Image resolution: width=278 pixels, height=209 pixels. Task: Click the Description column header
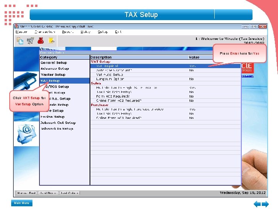click(x=139, y=57)
